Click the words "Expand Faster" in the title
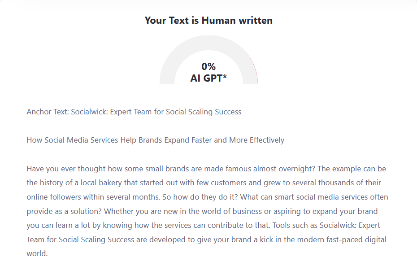The image size is (417, 257). coord(189,140)
